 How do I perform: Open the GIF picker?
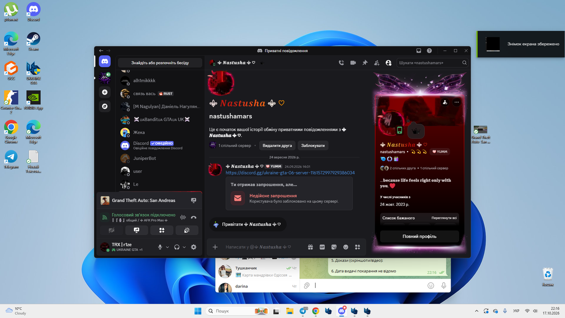322,247
